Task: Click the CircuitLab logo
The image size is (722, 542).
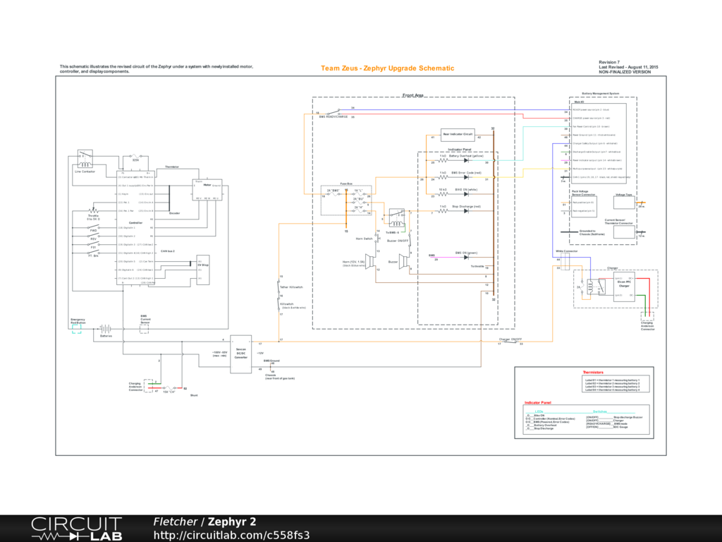Action: click(x=76, y=529)
